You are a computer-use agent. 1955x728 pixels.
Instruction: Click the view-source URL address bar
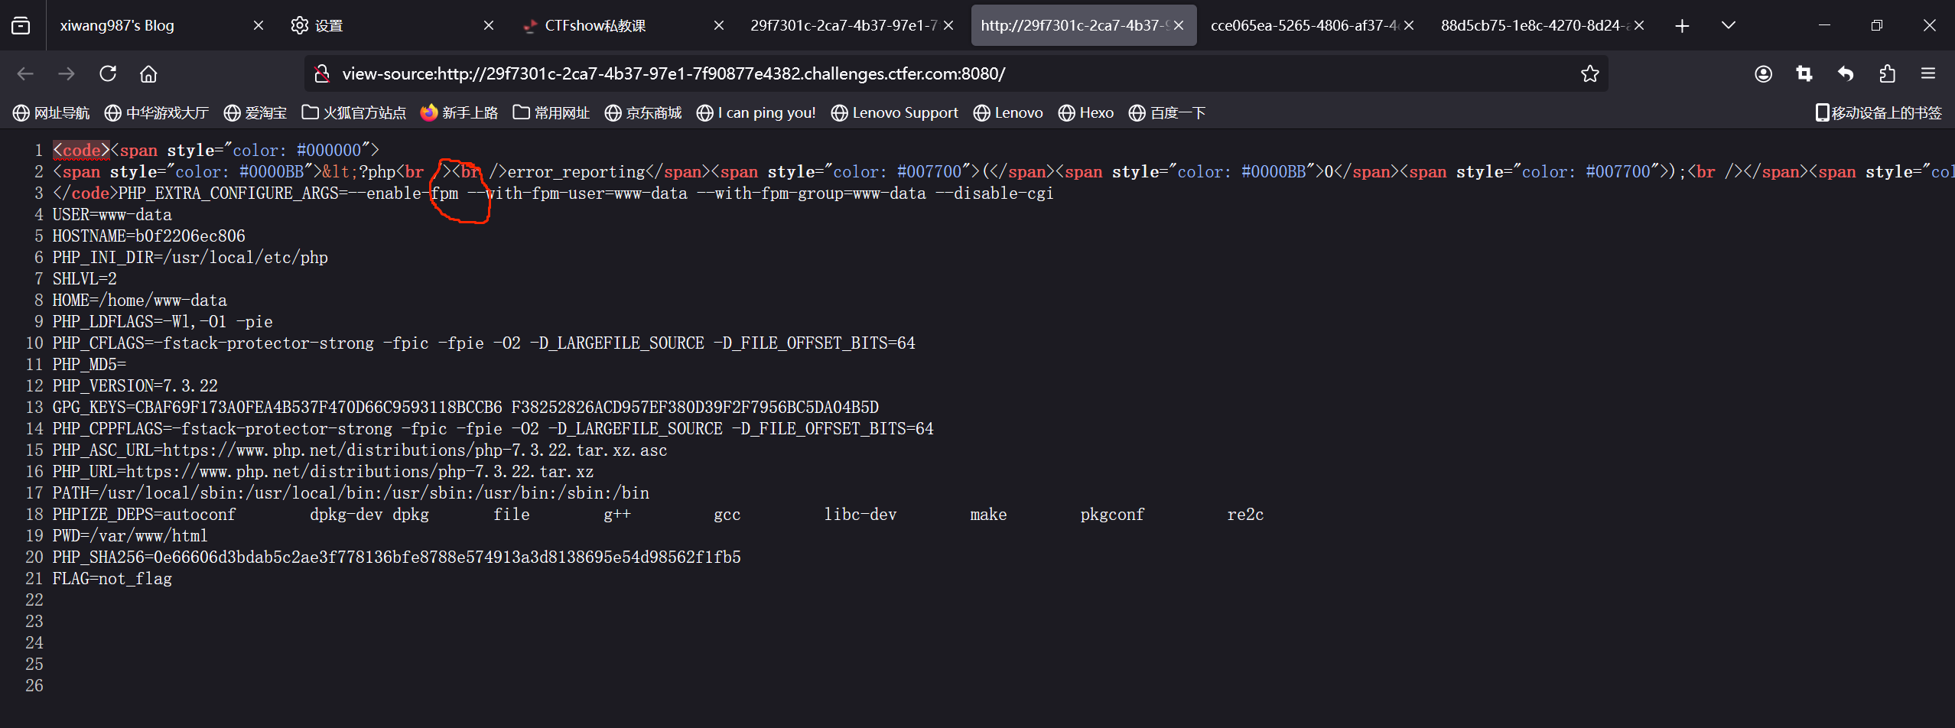918,73
